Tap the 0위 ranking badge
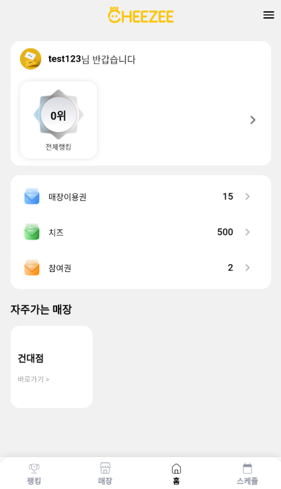Viewport: 281px width, 489px height. pyautogui.click(x=58, y=115)
